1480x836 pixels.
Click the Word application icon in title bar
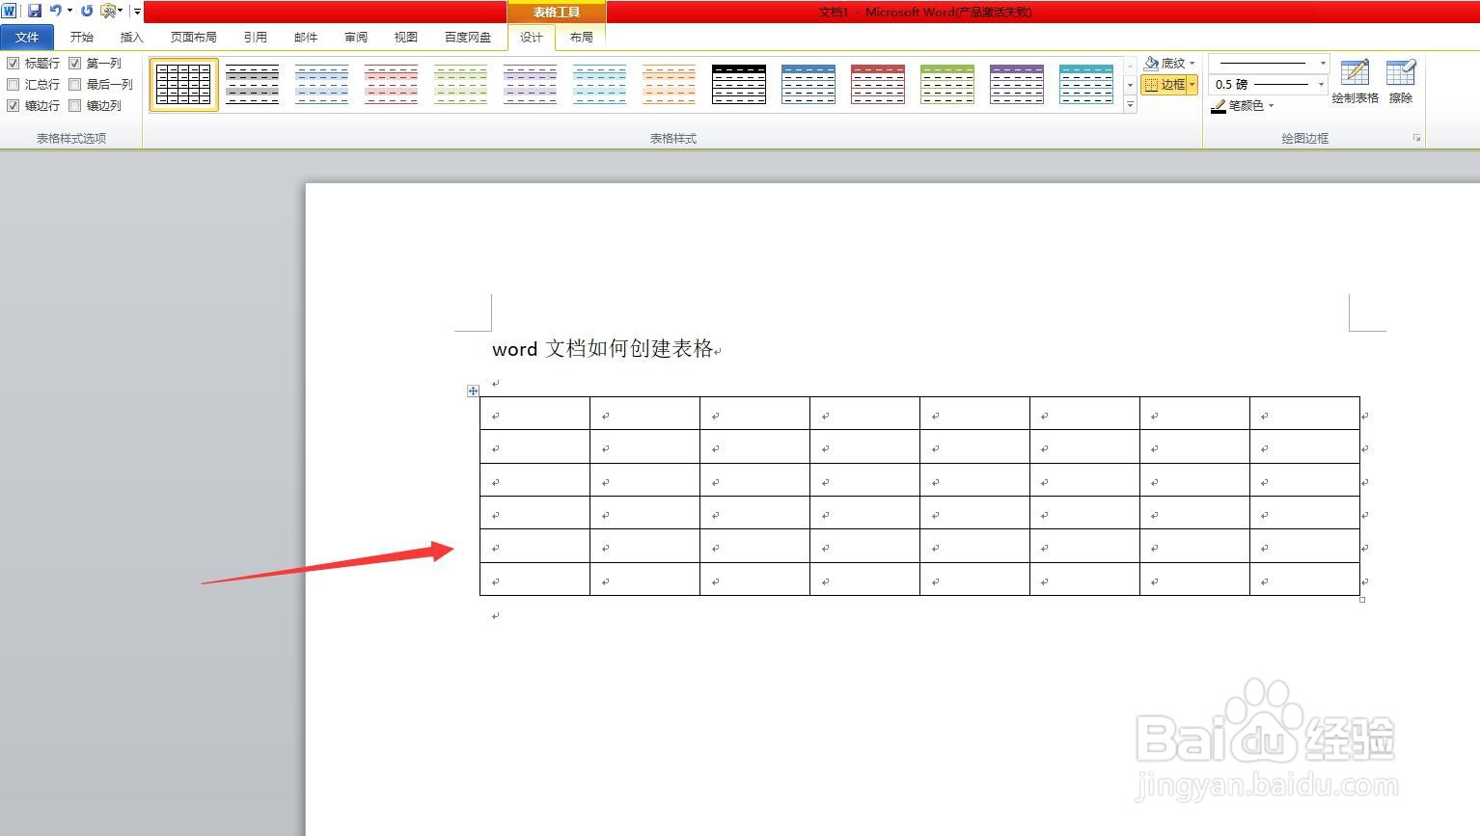tap(10, 11)
